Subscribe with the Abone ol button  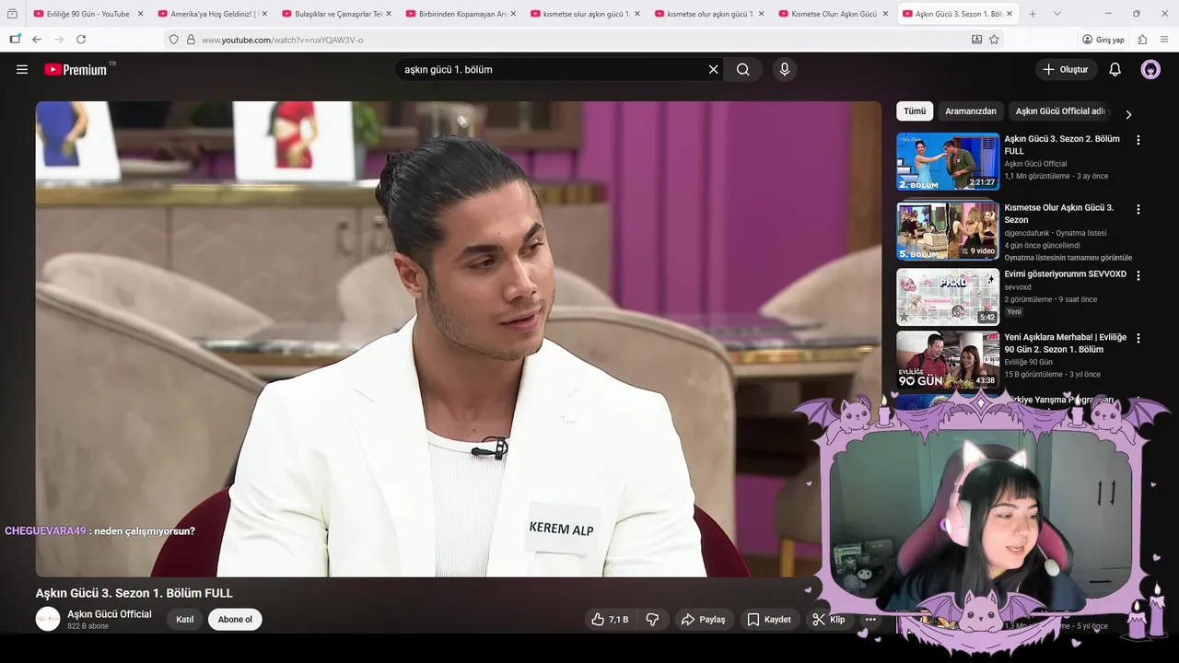(235, 620)
